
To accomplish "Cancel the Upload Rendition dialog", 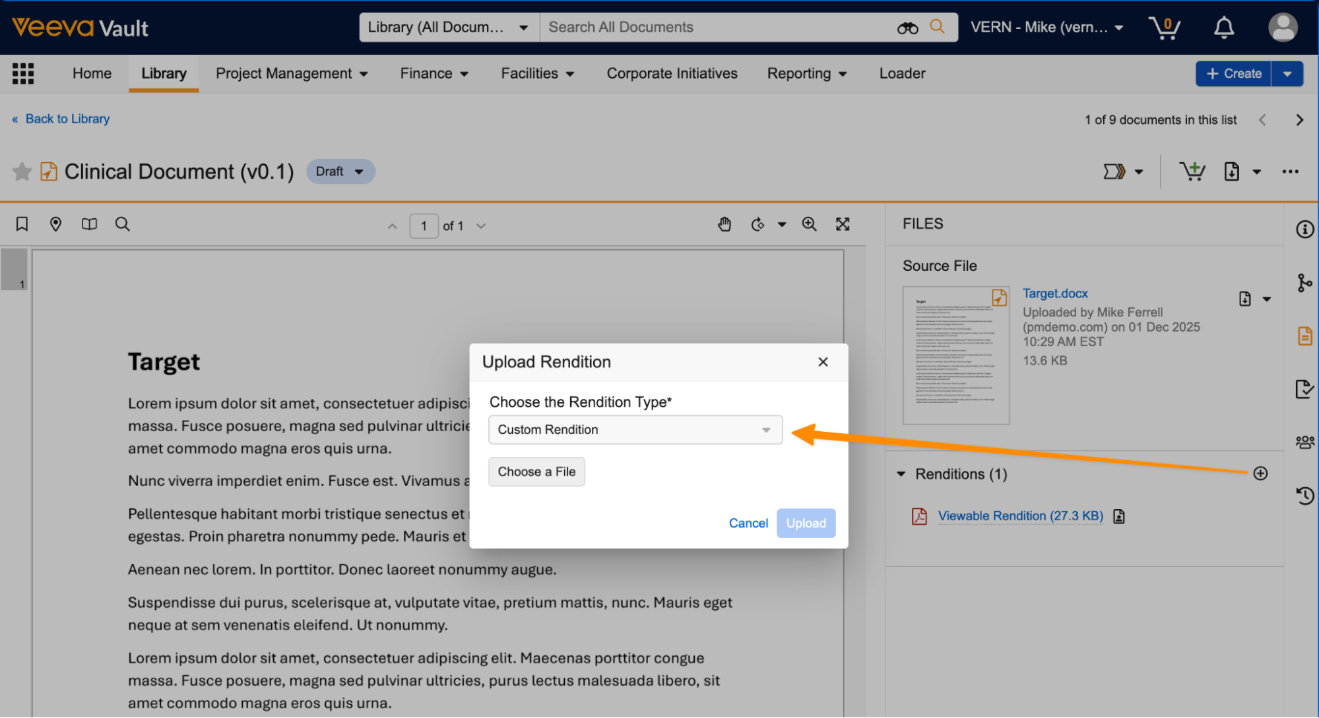I will tap(748, 524).
